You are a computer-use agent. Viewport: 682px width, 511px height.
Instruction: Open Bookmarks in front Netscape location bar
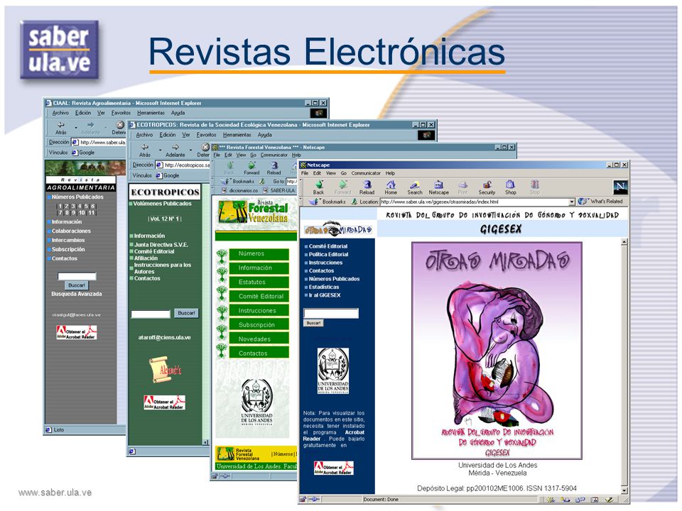(329, 202)
